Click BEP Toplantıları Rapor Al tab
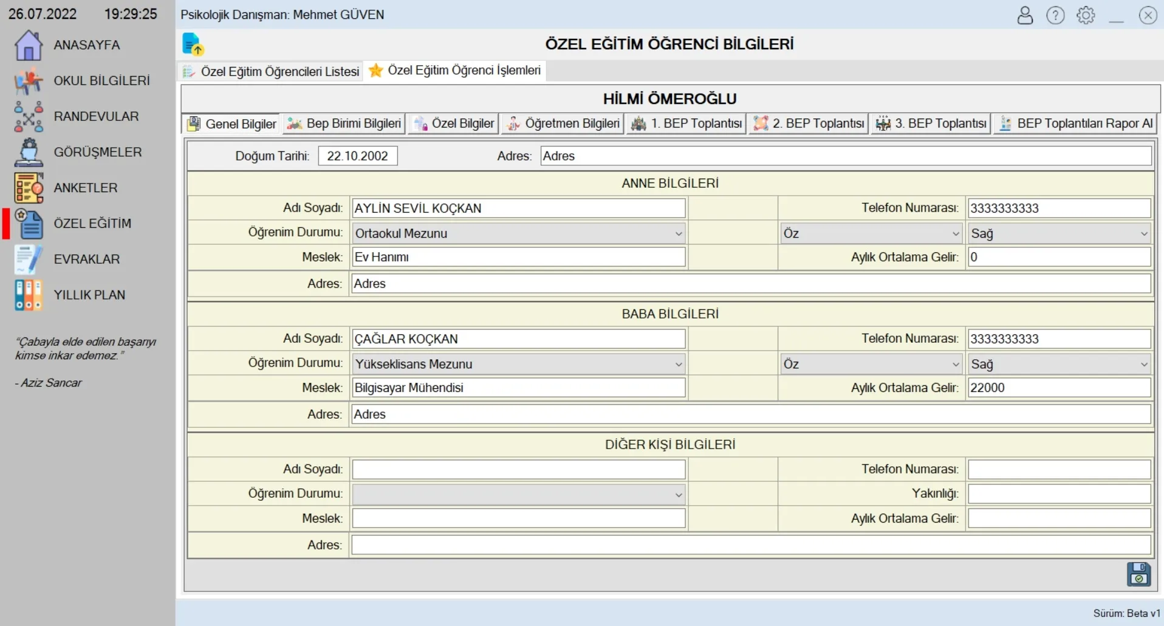This screenshot has height=626, width=1164. (x=1075, y=123)
